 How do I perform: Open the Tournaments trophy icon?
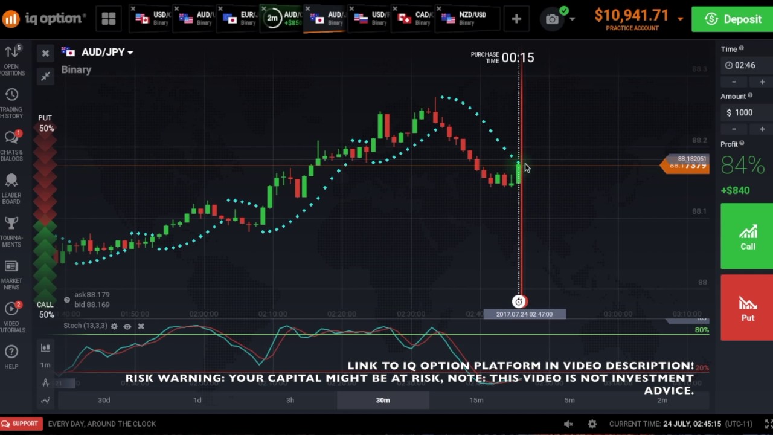(x=11, y=231)
